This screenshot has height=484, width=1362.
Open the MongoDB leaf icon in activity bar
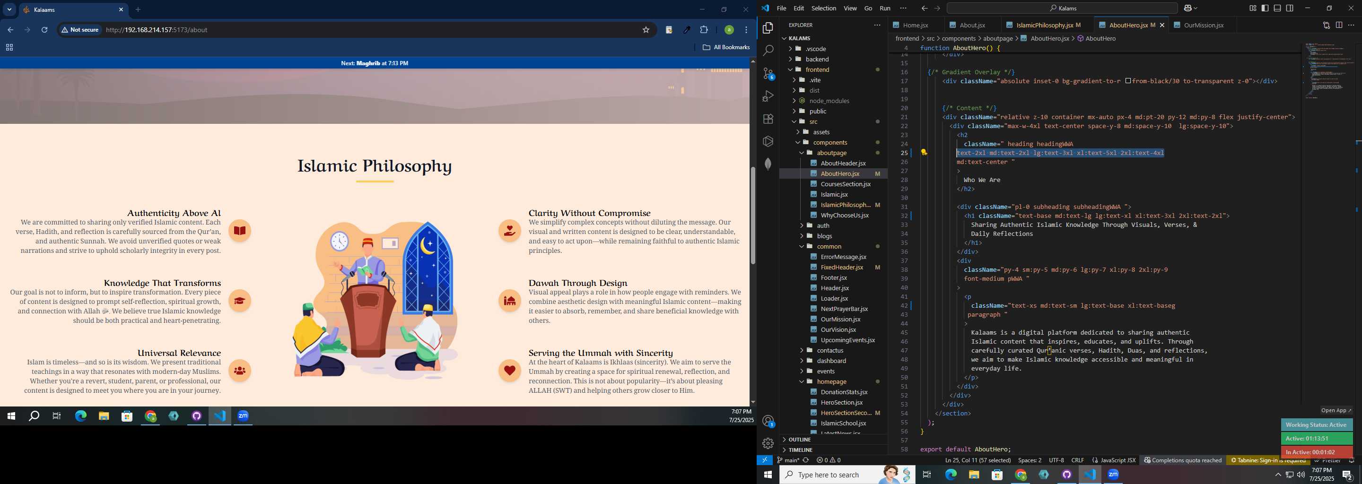(x=768, y=164)
